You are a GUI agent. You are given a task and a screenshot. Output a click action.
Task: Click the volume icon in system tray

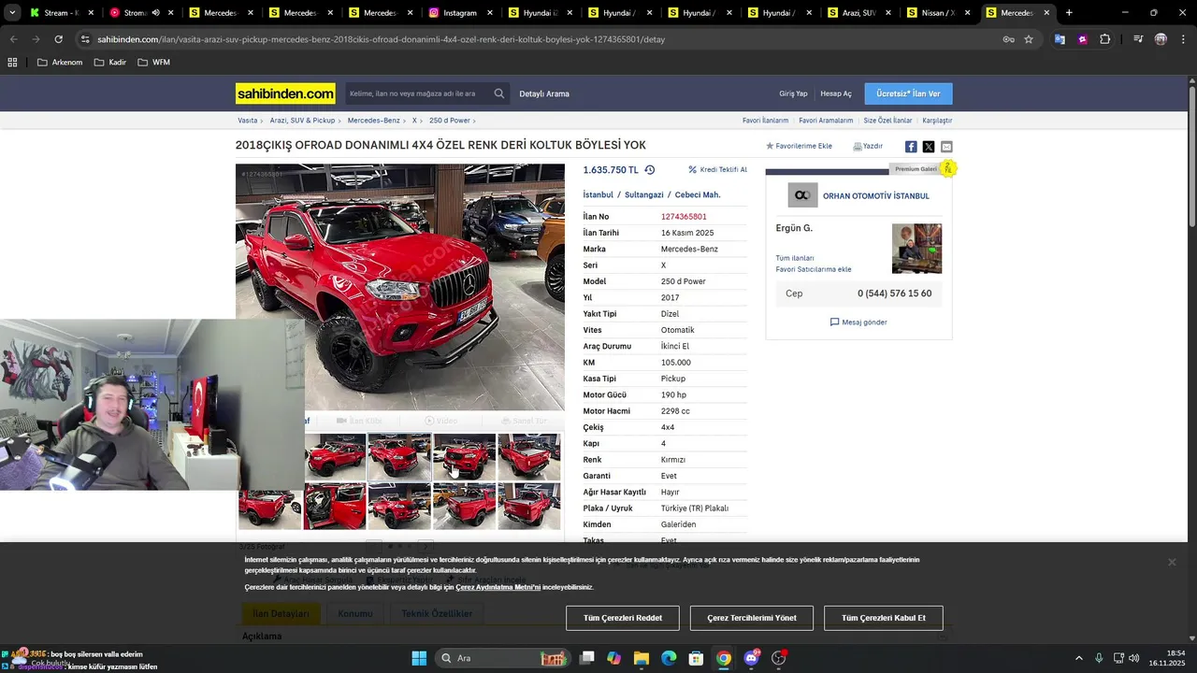[1134, 658]
